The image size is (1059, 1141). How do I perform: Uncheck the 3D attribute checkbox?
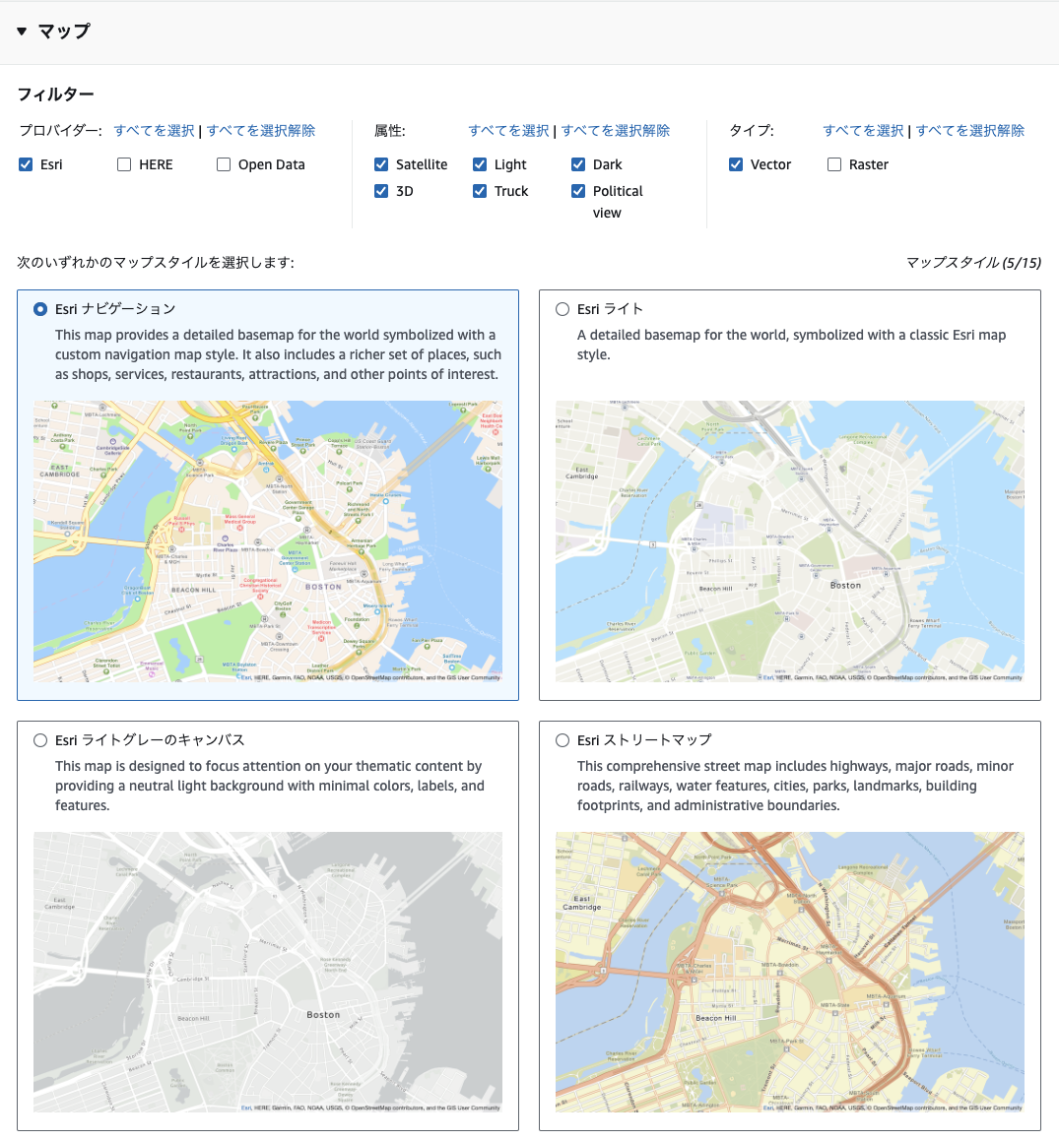click(381, 191)
